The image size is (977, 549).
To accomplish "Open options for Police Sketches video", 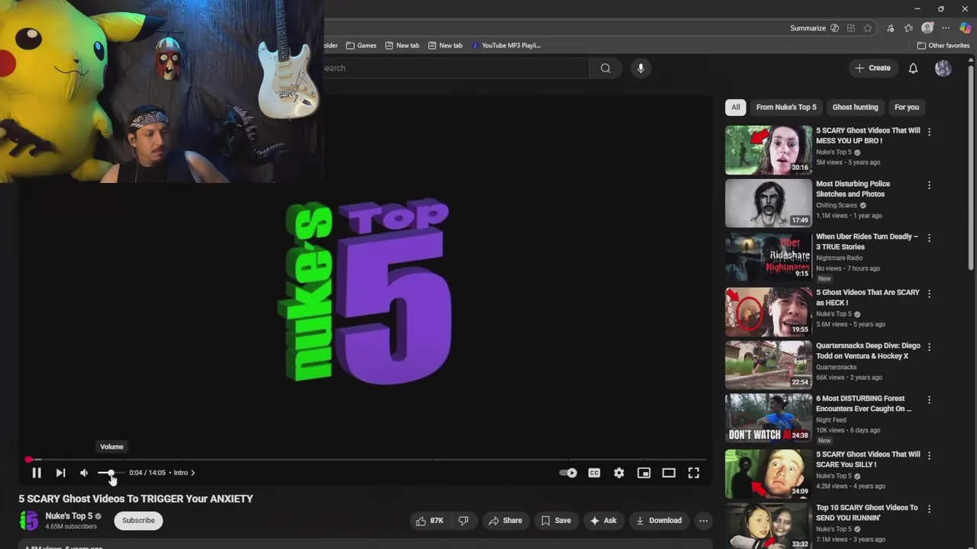I will 929,185.
